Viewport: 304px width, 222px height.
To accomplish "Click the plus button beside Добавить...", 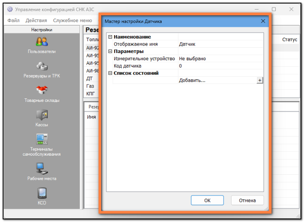I will click(x=260, y=80).
